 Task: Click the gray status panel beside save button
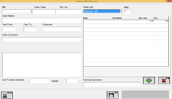coord(145,95)
